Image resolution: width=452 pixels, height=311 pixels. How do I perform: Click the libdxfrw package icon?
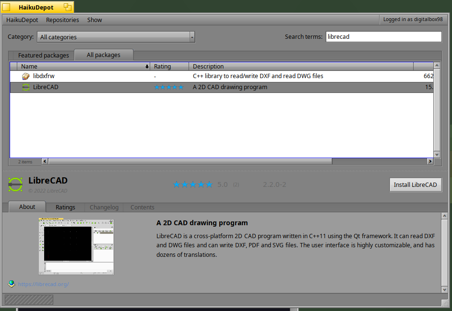[25, 76]
